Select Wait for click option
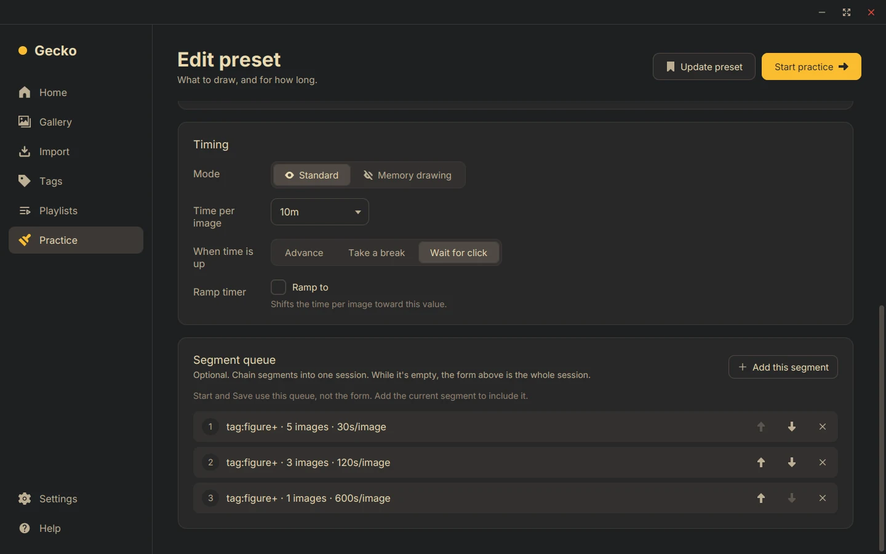886x554 pixels. click(459, 252)
